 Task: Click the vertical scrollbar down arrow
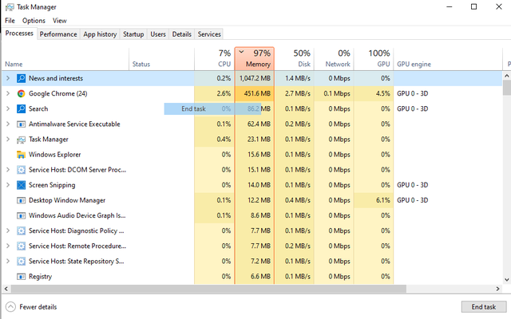pyautogui.click(x=506, y=279)
